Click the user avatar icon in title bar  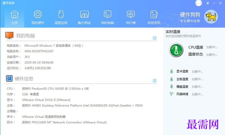[x=199, y=3]
